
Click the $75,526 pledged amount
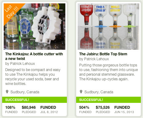coord(103,109)
